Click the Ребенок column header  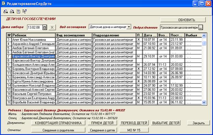coord(33,35)
